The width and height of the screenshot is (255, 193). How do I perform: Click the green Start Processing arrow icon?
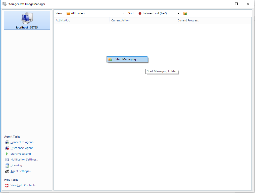(7, 154)
